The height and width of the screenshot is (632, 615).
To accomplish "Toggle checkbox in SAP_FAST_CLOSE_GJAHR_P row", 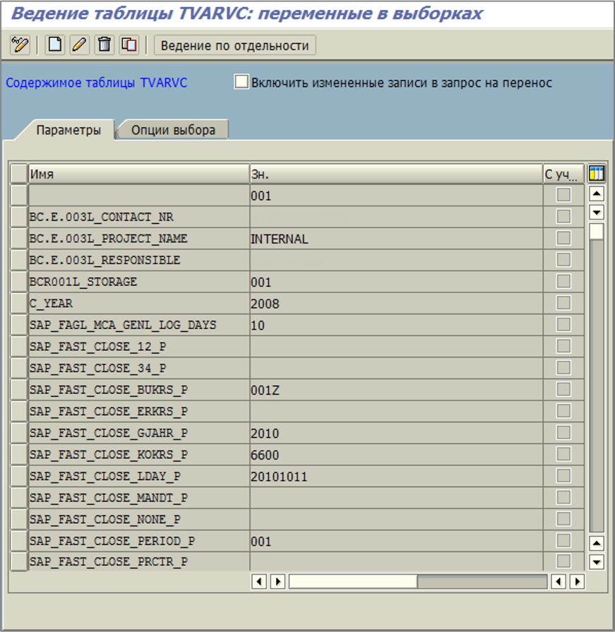I will pos(563,432).
